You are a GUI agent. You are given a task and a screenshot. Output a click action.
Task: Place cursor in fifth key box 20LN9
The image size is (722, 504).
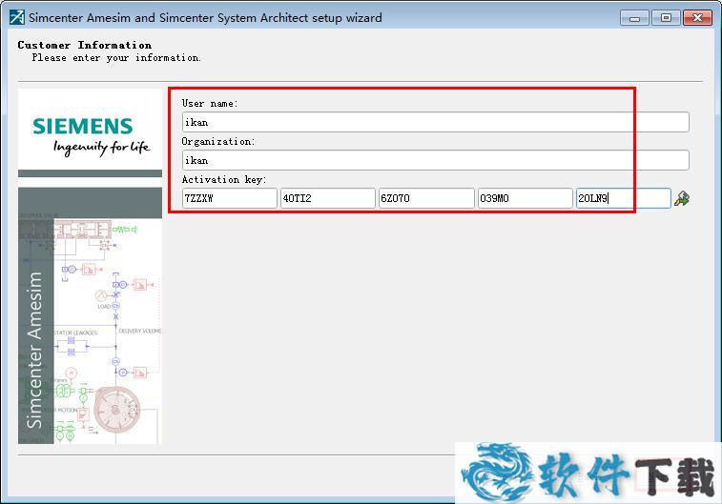pos(623,198)
